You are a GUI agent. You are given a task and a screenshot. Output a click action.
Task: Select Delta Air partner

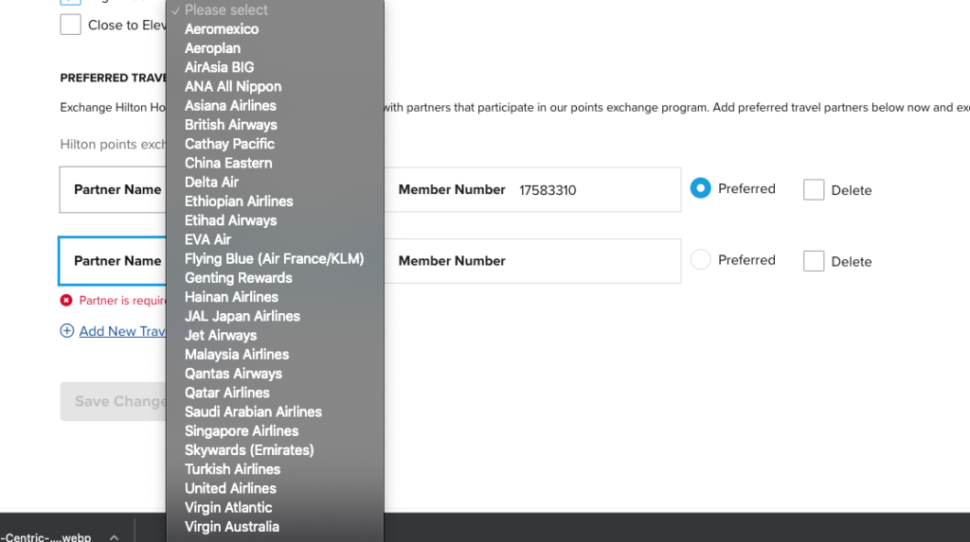pos(276,183)
